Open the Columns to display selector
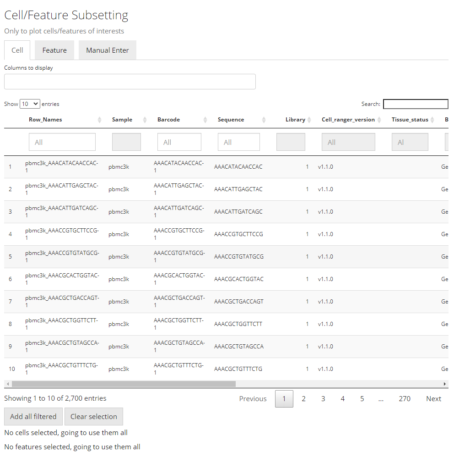This screenshot has width=454, height=458. pos(130,82)
